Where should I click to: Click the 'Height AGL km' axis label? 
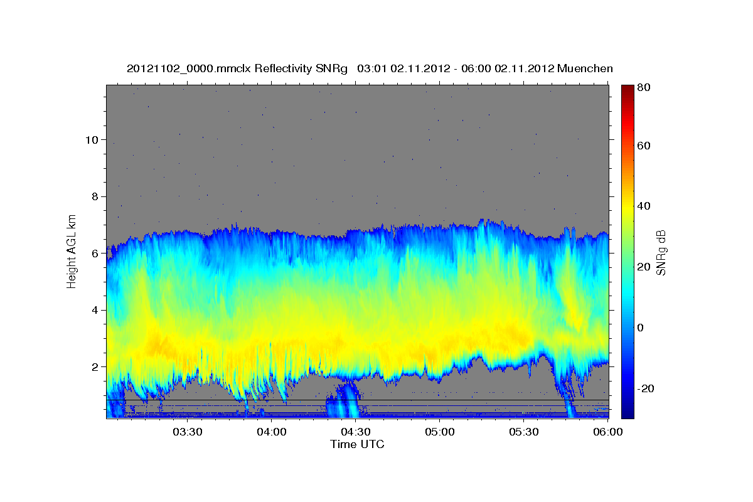72,250
